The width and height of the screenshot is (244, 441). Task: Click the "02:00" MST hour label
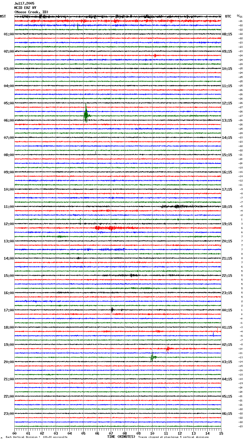point(9,51)
